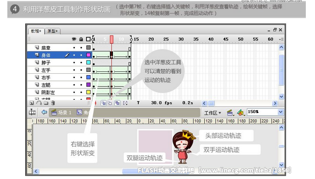Click the layer icon beside 肩章
This screenshot has width=315, height=179.
(x=37, y=48)
